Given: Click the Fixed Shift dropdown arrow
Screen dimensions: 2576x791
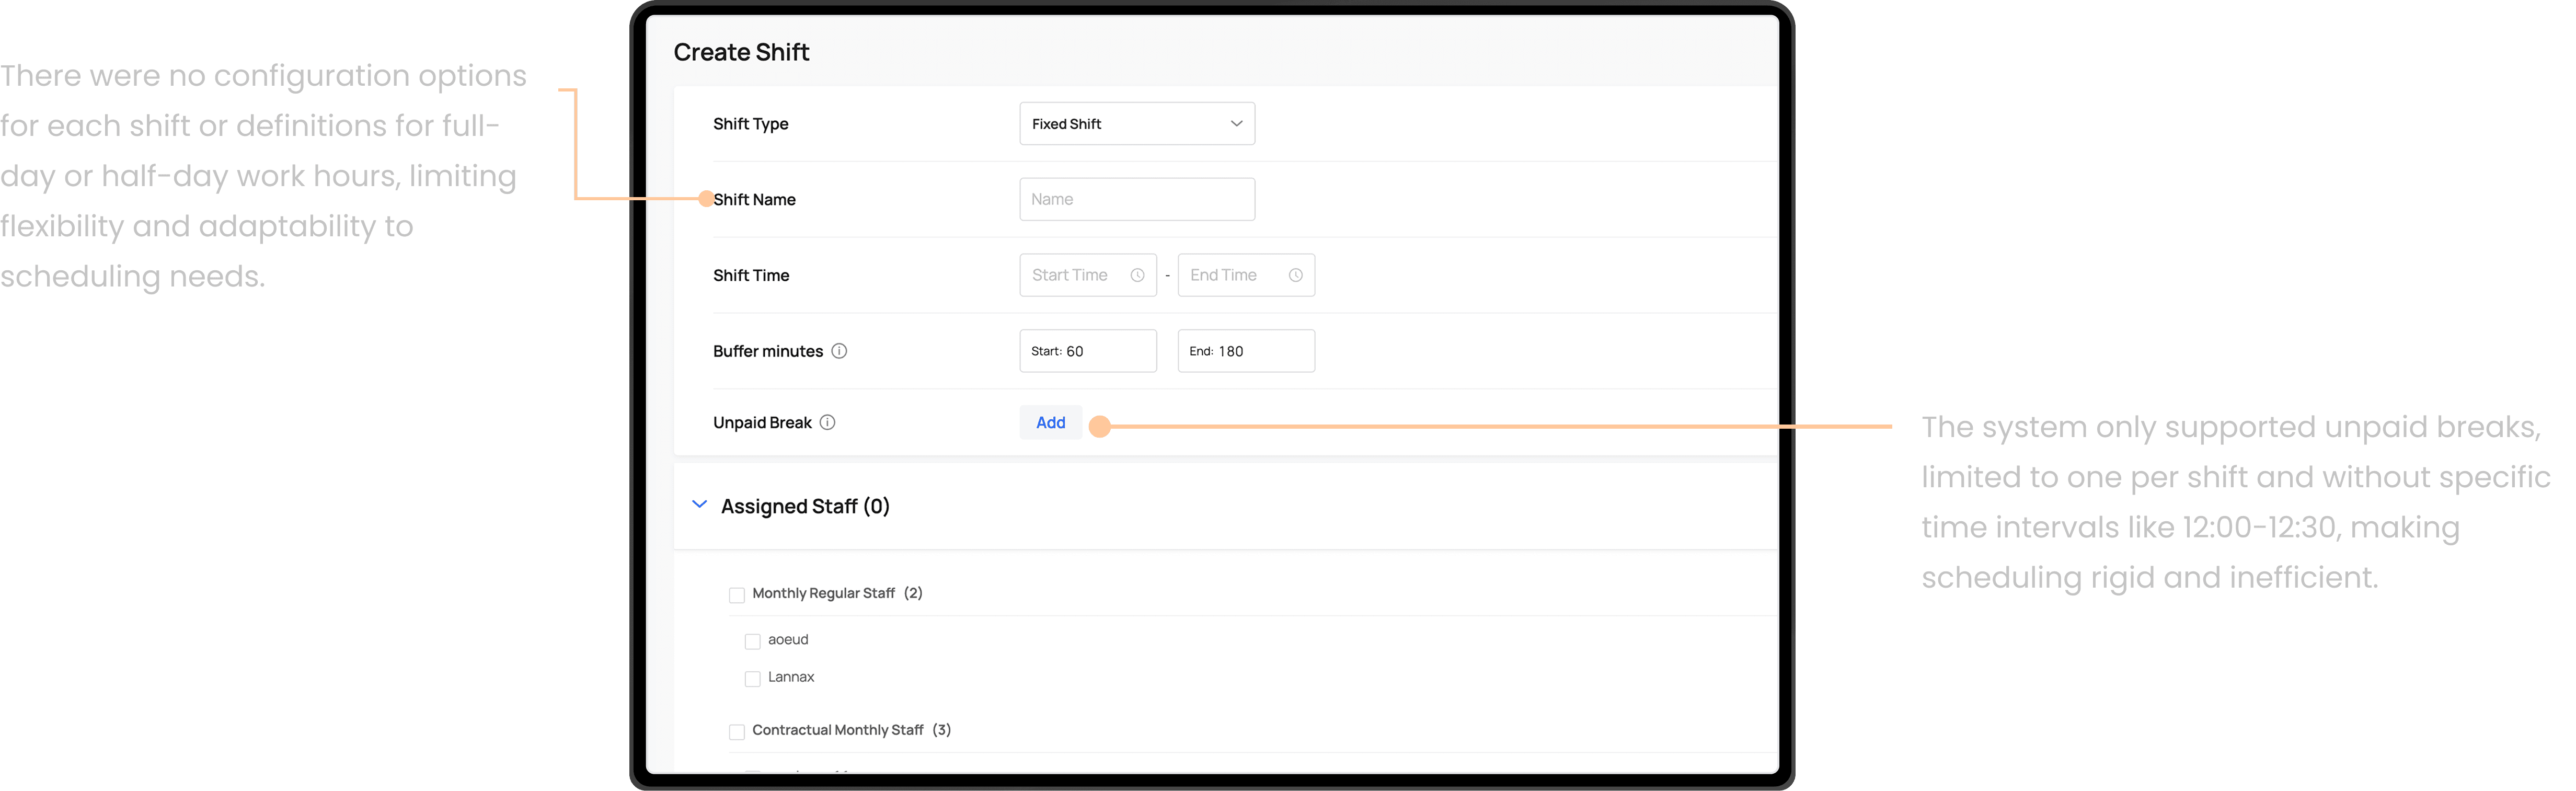Looking at the screenshot, I should 1236,124.
